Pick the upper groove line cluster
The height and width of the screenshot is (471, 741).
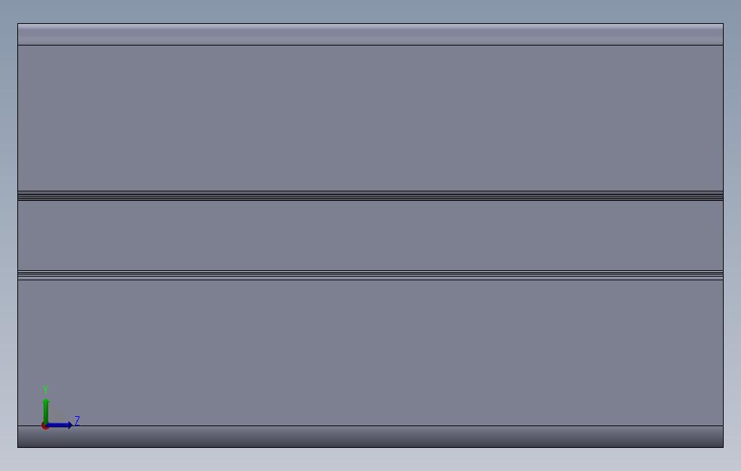370,196
